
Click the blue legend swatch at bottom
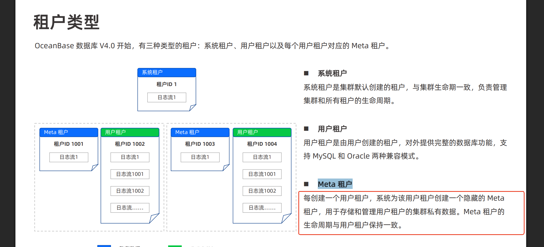coord(104,246)
